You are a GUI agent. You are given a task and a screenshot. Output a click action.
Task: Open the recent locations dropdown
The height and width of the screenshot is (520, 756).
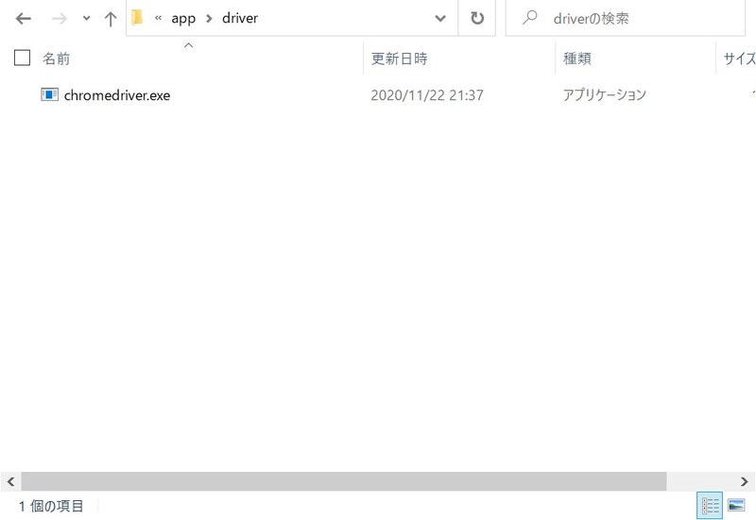(x=86, y=19)
